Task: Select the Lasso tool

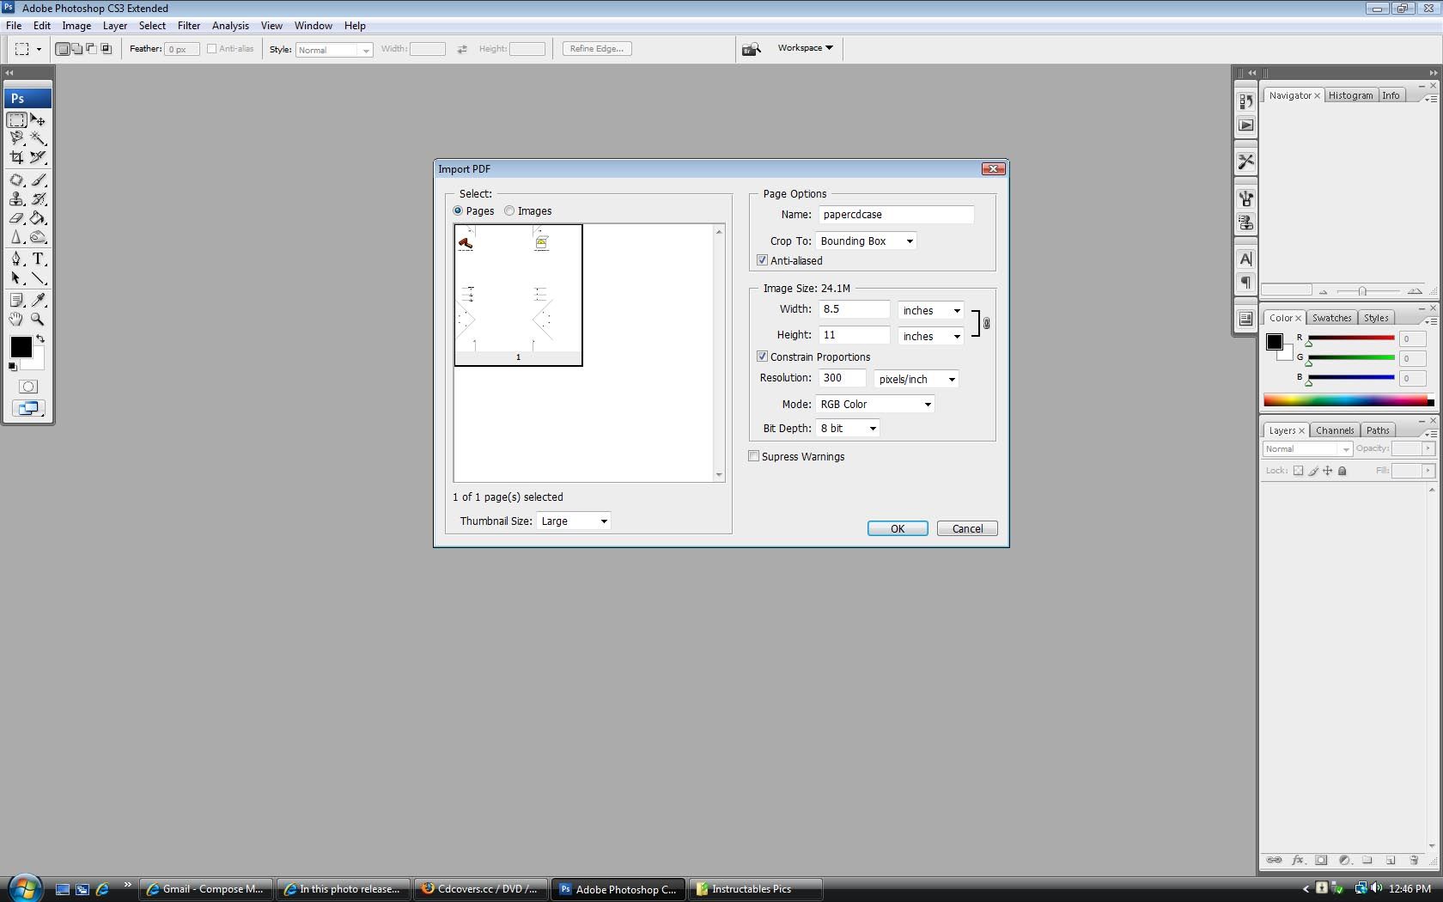Action: coord(17,138)
